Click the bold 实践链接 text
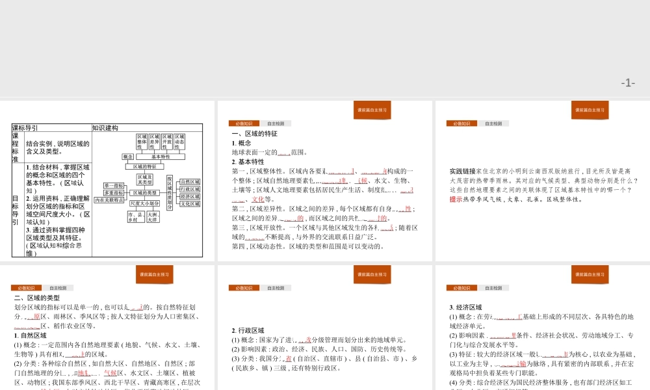 462,171
